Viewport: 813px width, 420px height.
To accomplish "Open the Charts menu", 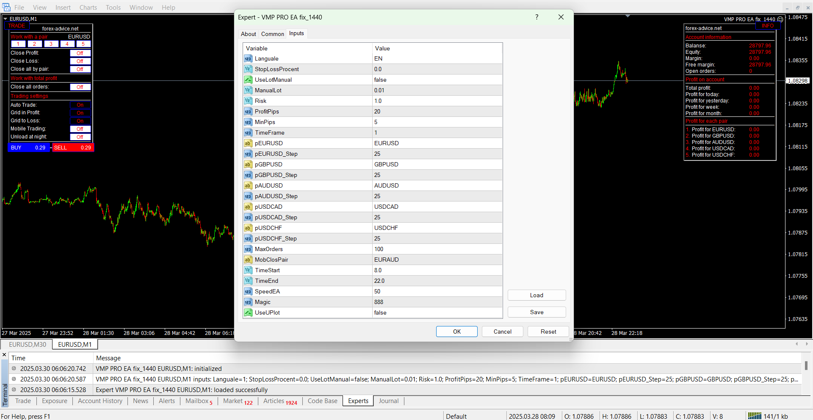I will (88, 7).
